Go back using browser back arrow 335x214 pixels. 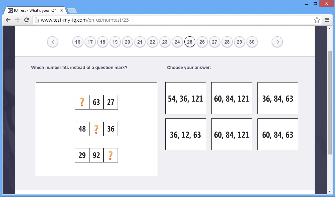pyautogui.click(x=8, y=20)
